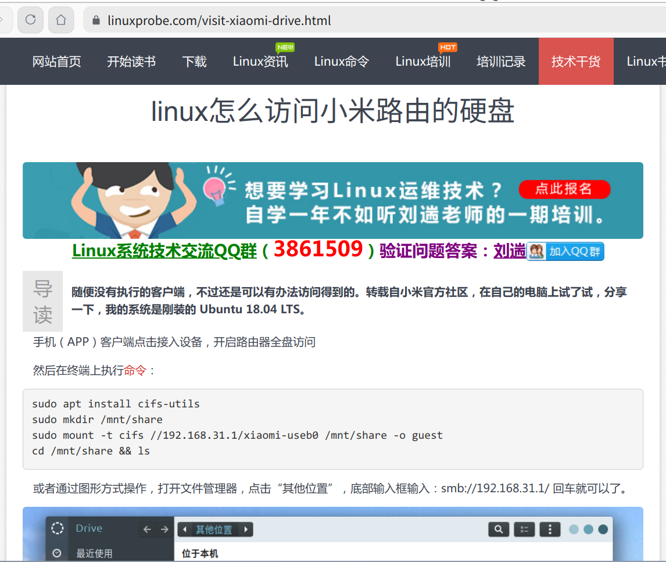Click the 导读 label box
666x562 pixels.
pos(42,301)
